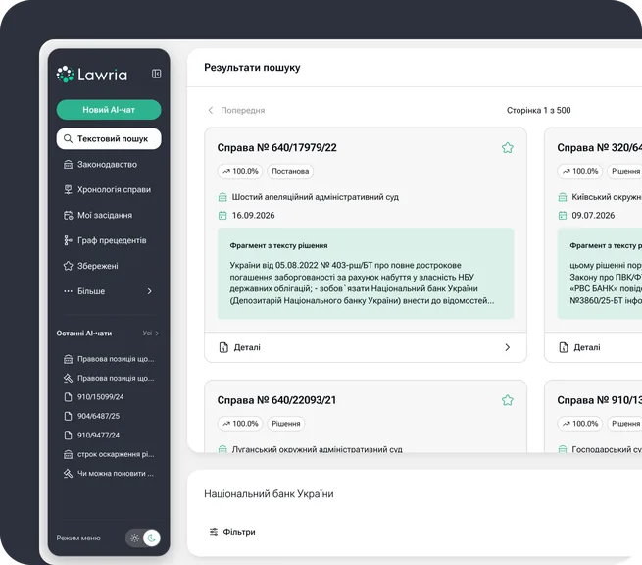This screenshot has width=642, height=565.
Task: Click the Рішення tag on case 640/22093/21
Action: pos(286,424)
